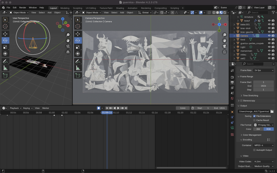The image size is (277, 173).
Task: Open the Container MPEG-4 dropdown
Action: coord(263,145)
